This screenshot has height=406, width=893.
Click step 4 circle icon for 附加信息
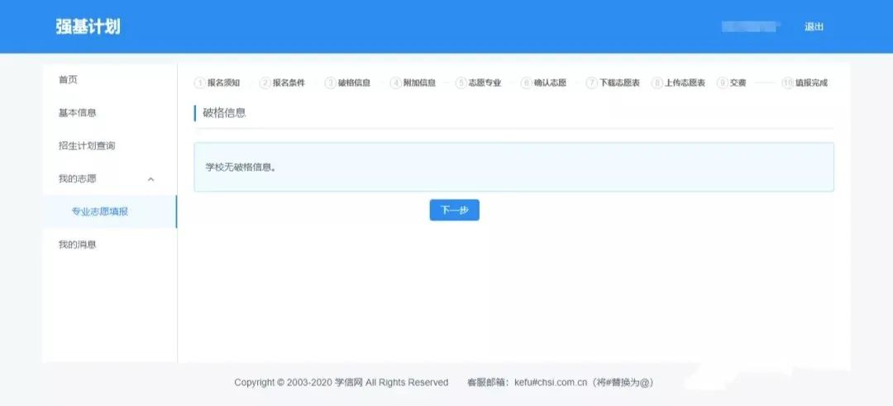395,83
